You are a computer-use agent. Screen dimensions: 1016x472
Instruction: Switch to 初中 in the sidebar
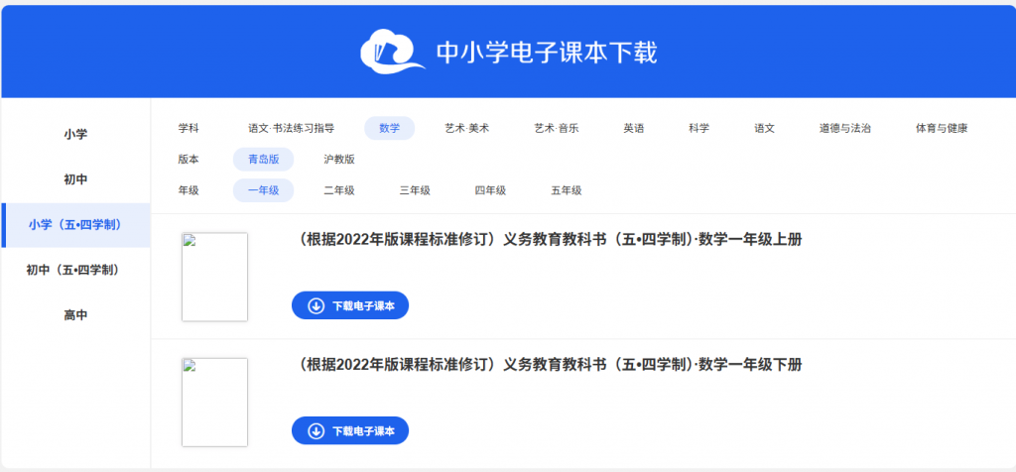[75, 179]
